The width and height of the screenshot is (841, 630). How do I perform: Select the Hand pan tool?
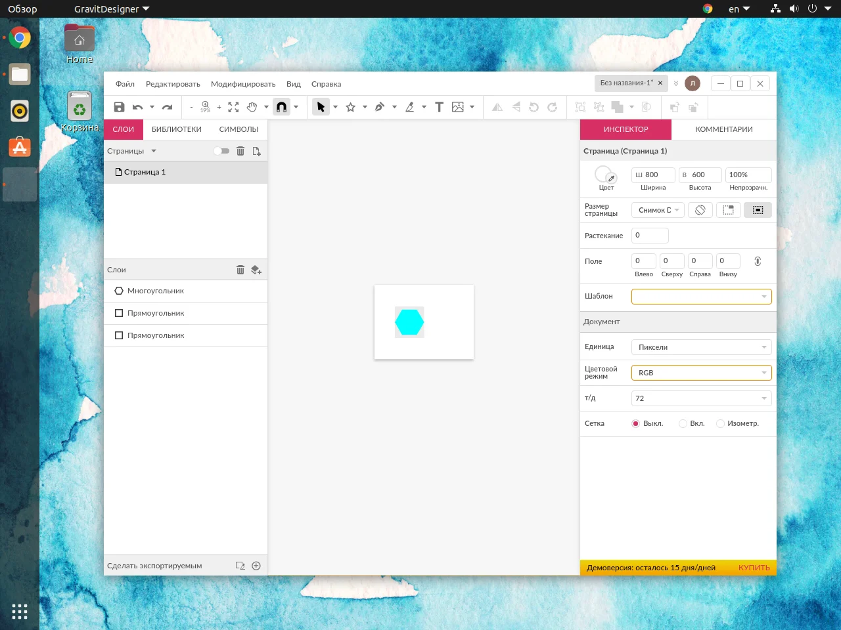tap(252, 107)
